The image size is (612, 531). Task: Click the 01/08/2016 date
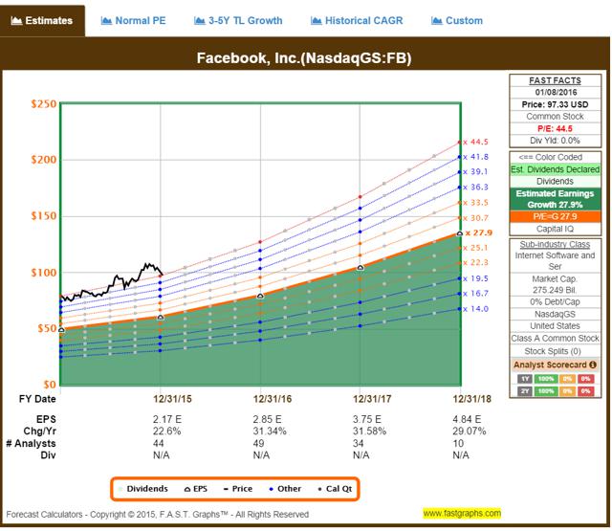tap(556, 93)
